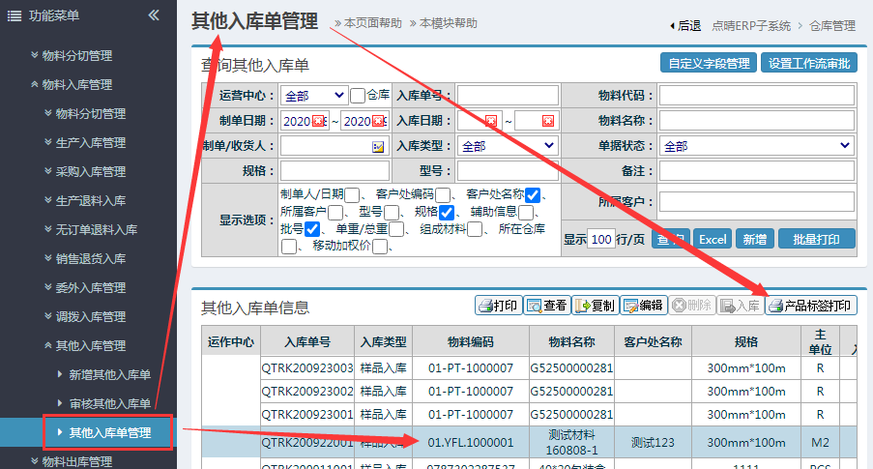Enable the 单重/总重 display option
This screenshot has height=469, width=873.
coord(396,229)
